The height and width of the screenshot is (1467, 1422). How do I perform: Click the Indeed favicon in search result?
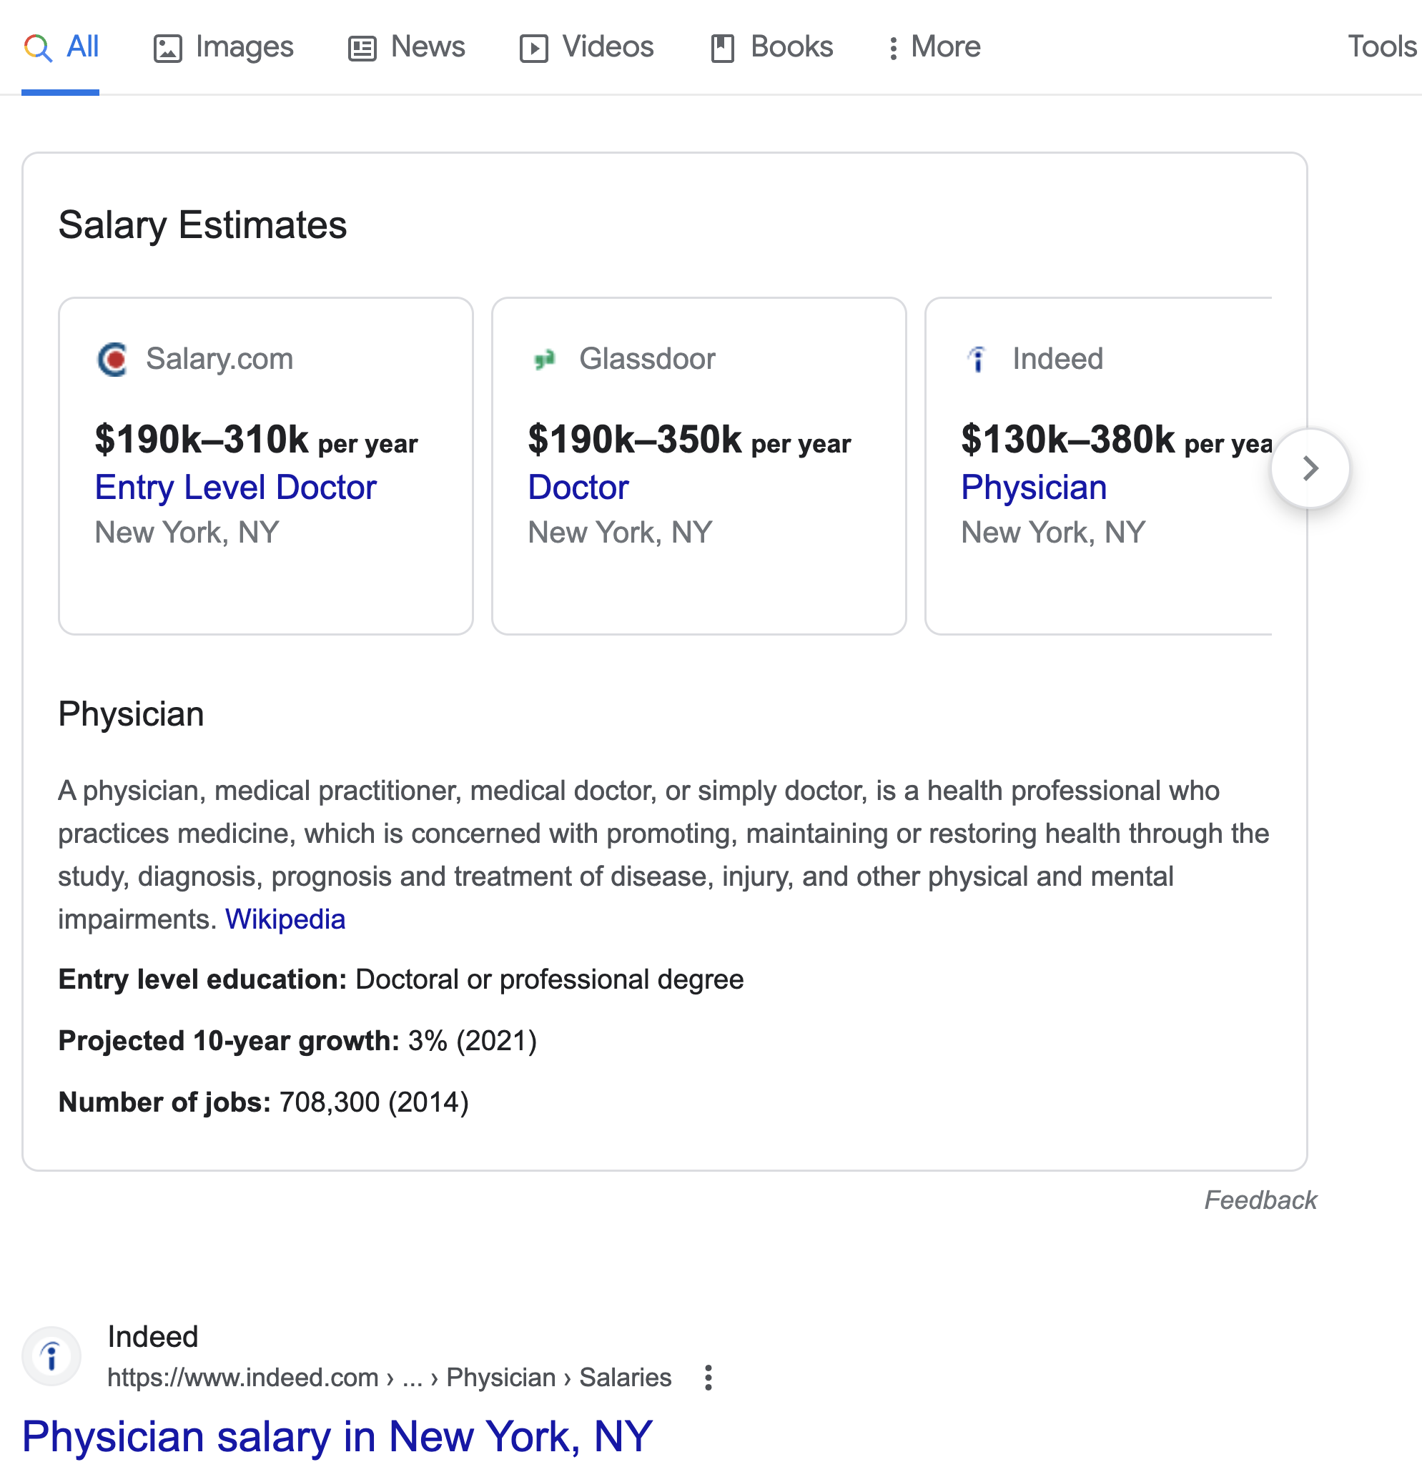click(51, 1355)
